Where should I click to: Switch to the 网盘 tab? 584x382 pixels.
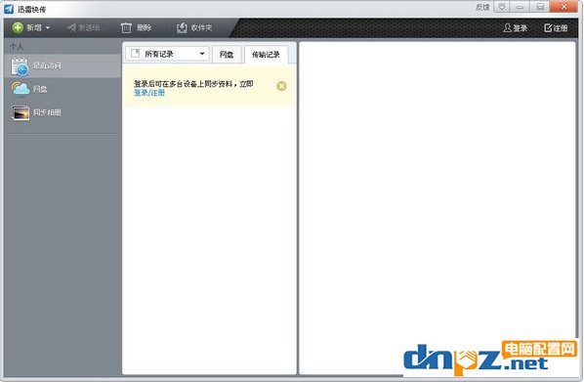[227, 55]
